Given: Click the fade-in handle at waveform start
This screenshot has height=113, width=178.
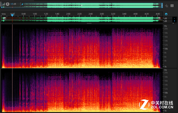Looking at the screenshot, I should [4, 18].
